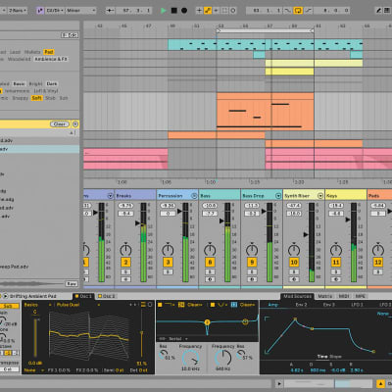Select the Keys track header

346,196
